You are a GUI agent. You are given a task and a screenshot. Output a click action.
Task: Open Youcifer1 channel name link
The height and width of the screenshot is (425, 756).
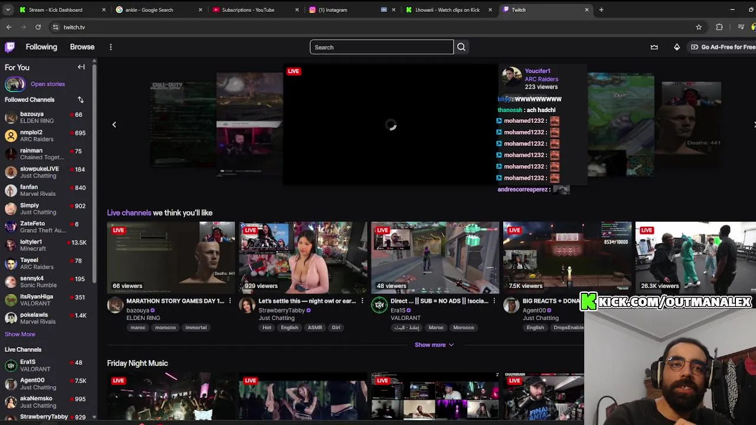coord(537,71)
